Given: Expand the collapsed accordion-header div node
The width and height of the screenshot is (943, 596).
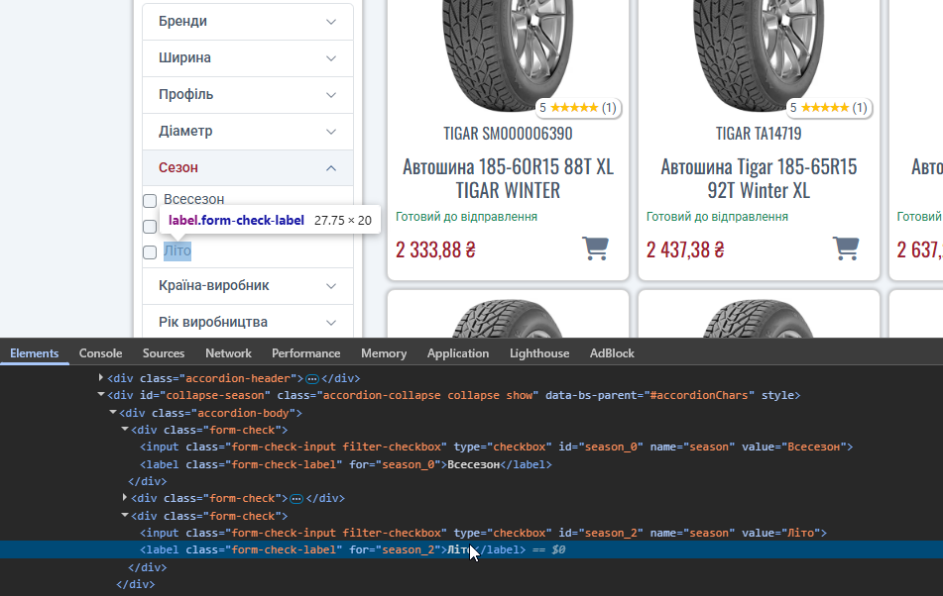Looking at the screenshot, I should click(100, 378).
